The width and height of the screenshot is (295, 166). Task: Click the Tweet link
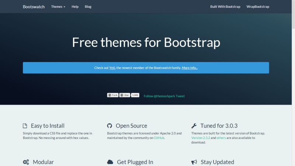[180, 96]
